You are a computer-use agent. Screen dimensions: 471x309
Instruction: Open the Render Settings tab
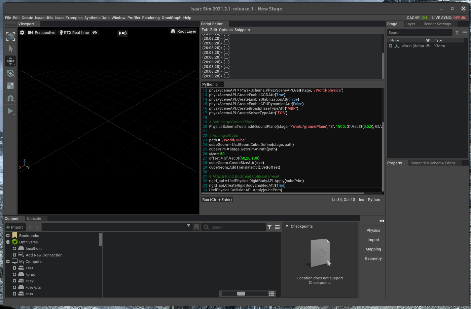pos(437,24)
